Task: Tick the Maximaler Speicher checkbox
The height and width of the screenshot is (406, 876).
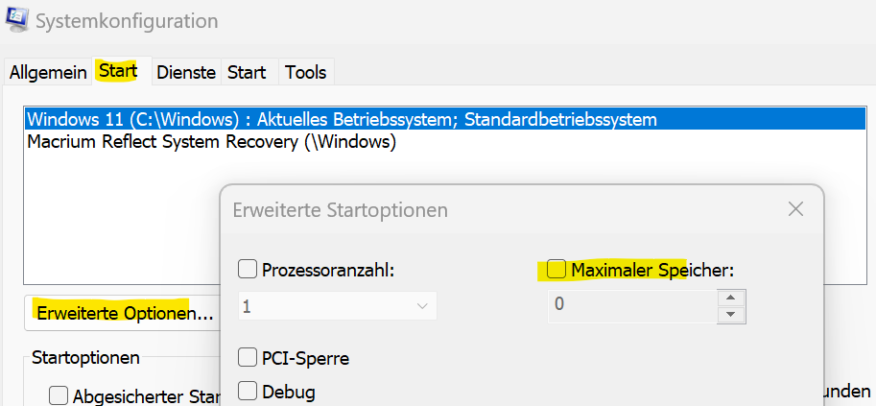Action: (556, 270)
